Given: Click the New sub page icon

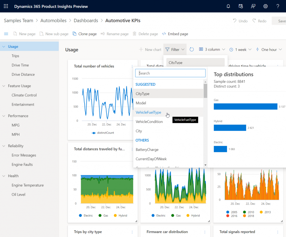Looking at the screenshot, I should 42,34.
